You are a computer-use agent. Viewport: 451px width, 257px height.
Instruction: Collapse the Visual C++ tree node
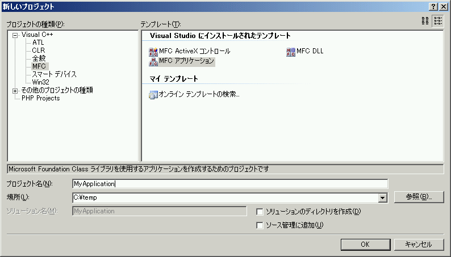[x=15, y=35]
